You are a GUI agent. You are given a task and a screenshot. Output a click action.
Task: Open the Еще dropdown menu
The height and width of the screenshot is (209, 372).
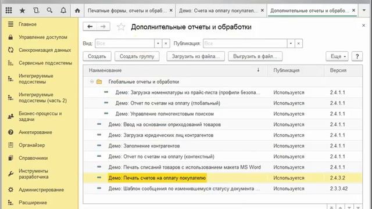[337, 56]
